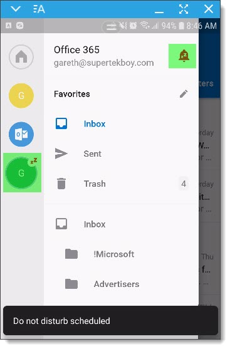230x349 pixels.
Task: Click gareth@supertekboy.com address
Action: click(104, 63)
